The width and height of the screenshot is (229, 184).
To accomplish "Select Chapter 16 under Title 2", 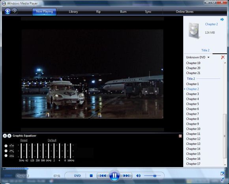I will (193, 159).
